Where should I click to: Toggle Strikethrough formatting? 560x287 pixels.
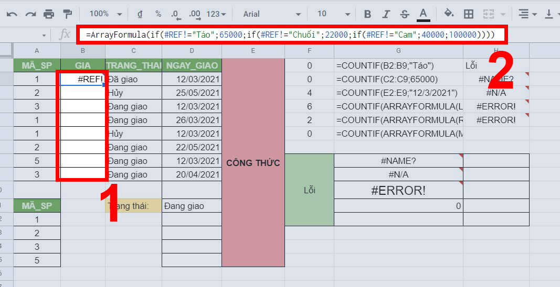click(404, 14)
